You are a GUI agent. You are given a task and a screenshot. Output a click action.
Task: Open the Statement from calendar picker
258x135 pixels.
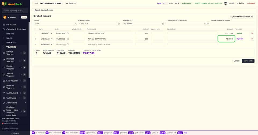119,24
